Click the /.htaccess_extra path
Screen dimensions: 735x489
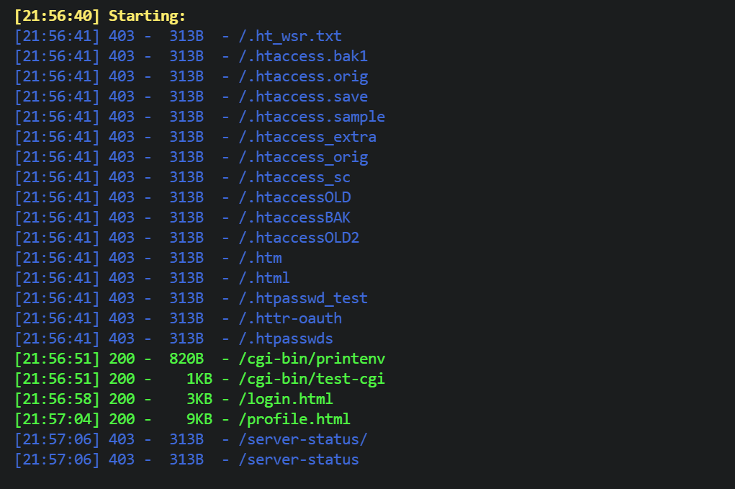pos(307,137)
